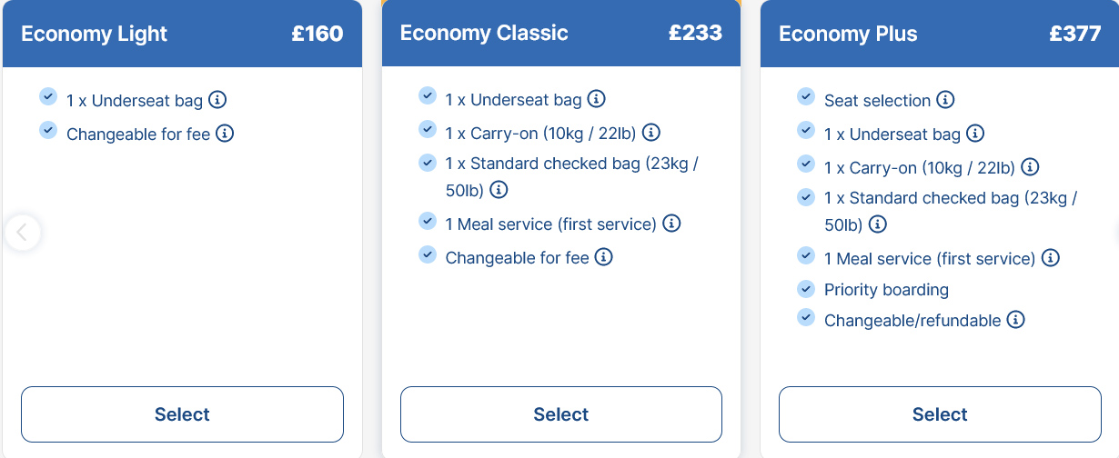Open info icon for Economy Classic underseat bag
Viewport: 1119px width, 458px height.
tap(596, 99)
